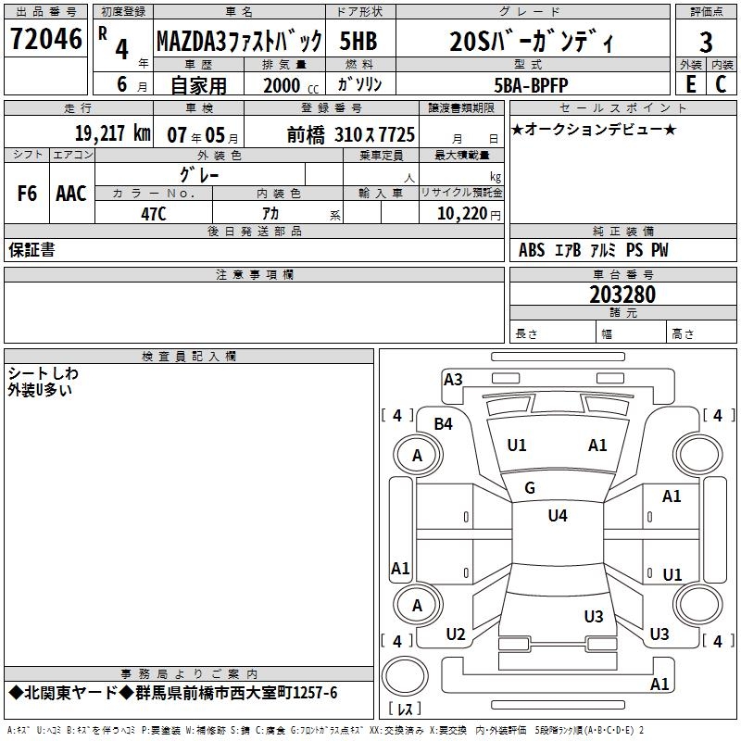The height and width of the screenshot is (741, 741).
Task: Click the レス label below the diagram
Action: [x=404, y=710]
